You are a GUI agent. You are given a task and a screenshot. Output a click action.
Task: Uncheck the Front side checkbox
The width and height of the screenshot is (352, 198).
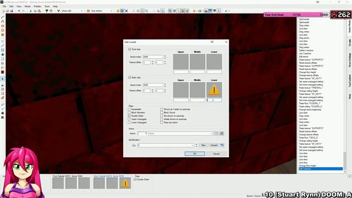[130, 49]
